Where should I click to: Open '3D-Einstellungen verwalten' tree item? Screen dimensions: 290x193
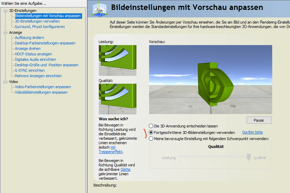click(37, 21)
